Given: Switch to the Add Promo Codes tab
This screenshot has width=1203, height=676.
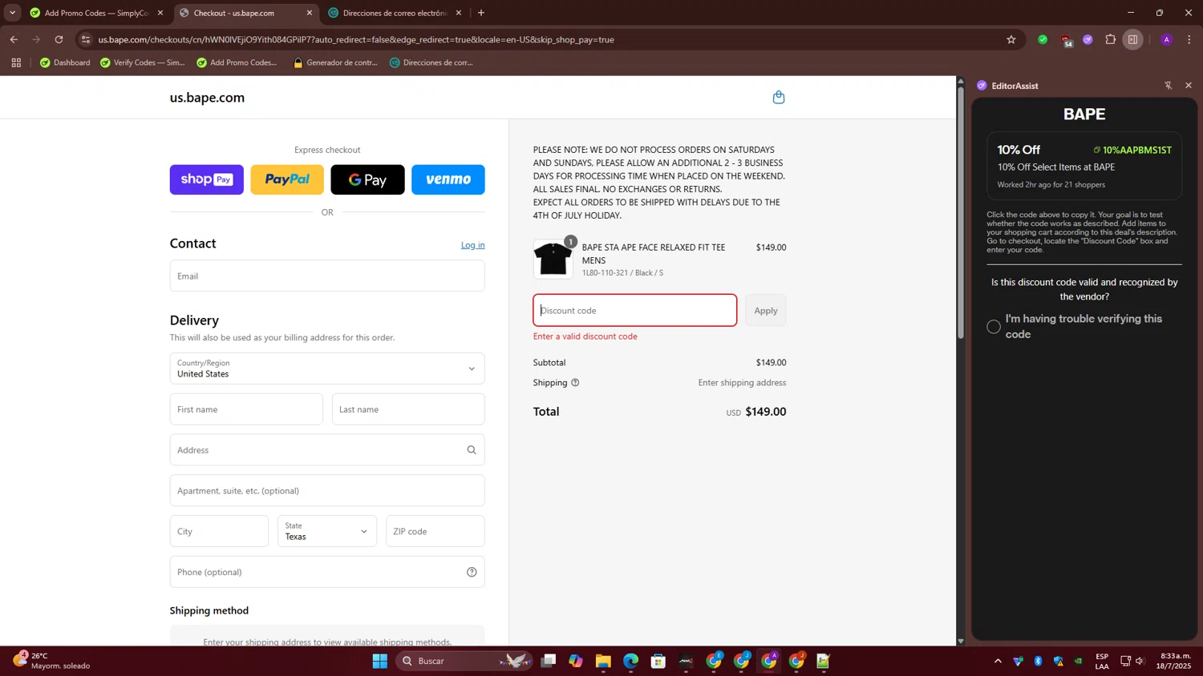Looking at the screenshot, I should click(x=96, y=13).
